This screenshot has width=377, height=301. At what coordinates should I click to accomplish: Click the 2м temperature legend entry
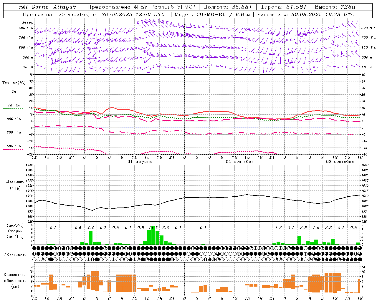pos(14,92)
